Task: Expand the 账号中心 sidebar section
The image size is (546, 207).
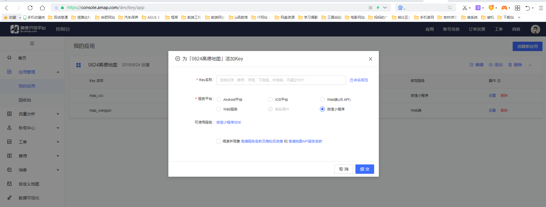Action: tap(58, 128)
